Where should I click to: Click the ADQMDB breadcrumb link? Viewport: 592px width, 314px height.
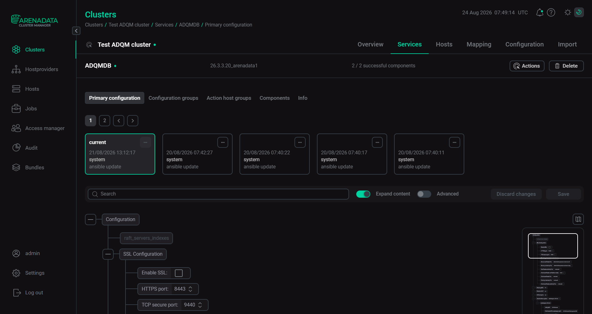pos(189,25)
